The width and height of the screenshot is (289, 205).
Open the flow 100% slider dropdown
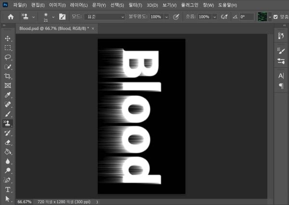[x=214, y=17]
